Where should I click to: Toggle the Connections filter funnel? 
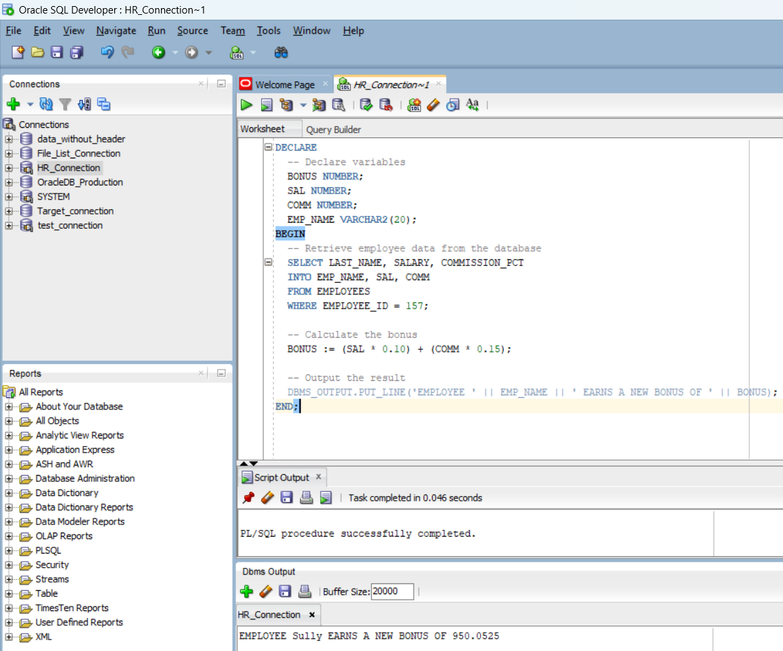tap(64, 104)
